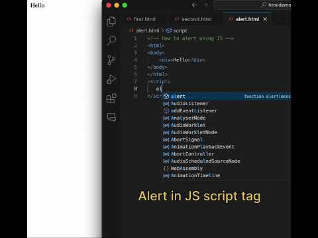Choose the AudioListener suggestion
This screenshot has height=238, width=318.
(x=227, y=104)
